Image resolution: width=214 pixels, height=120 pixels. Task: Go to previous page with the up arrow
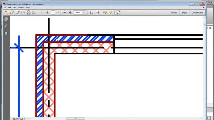pyautogui.click(x=42, y=13)
